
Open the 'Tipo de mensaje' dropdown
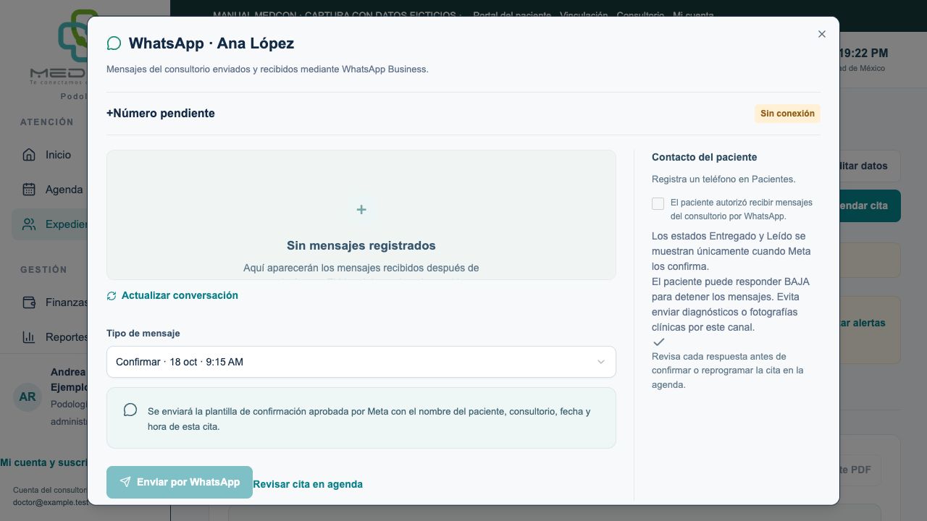pos(361,362)
